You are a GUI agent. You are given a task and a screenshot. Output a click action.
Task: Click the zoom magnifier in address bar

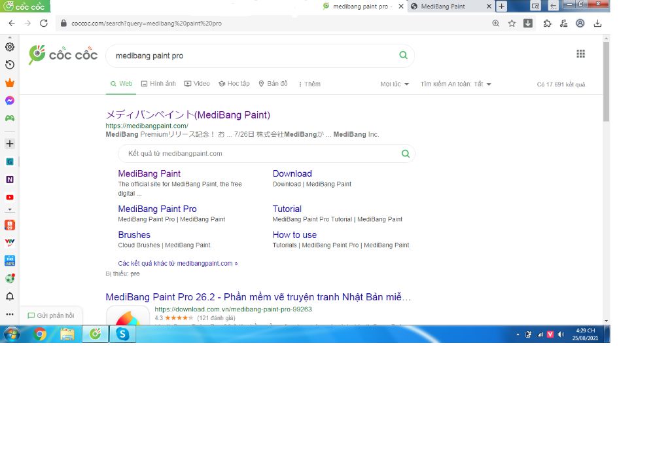pyautogui.click(x=496, y=24)
